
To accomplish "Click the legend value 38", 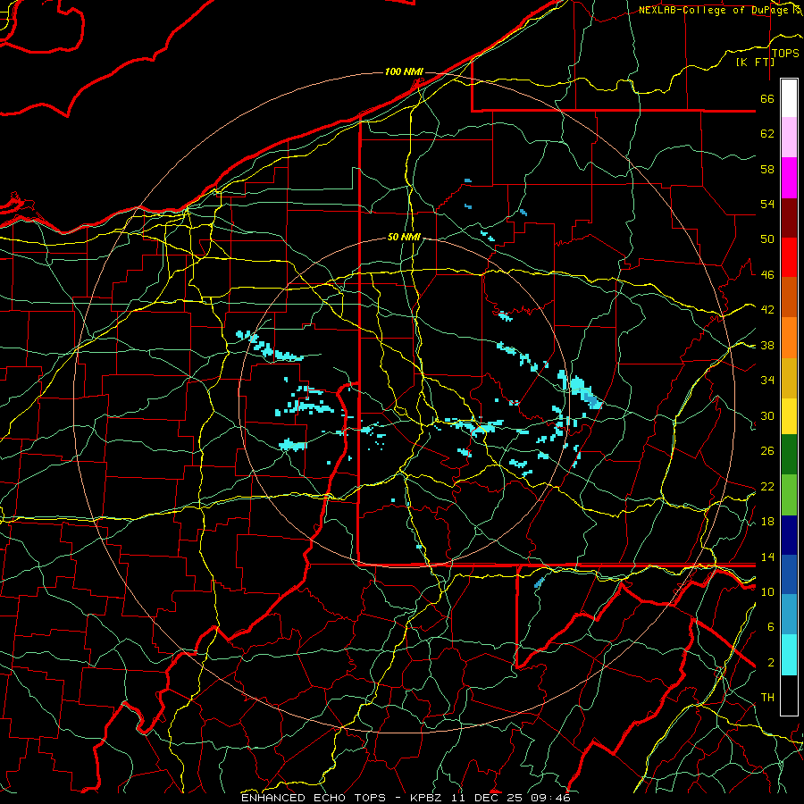I will click(767, 345).
